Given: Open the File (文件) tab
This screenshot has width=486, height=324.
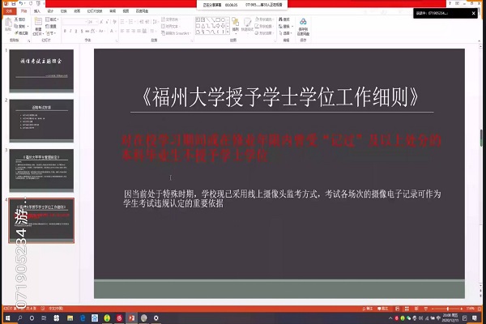Looking at the screenshot, I should click(x=9, y=11).
